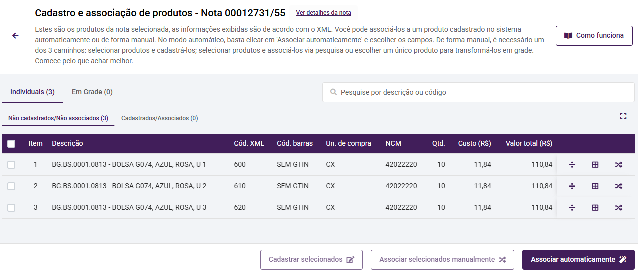Screen dimensions: 638x273
Task: Click the divide icon for item 1
Action: (x=572, y=165)
